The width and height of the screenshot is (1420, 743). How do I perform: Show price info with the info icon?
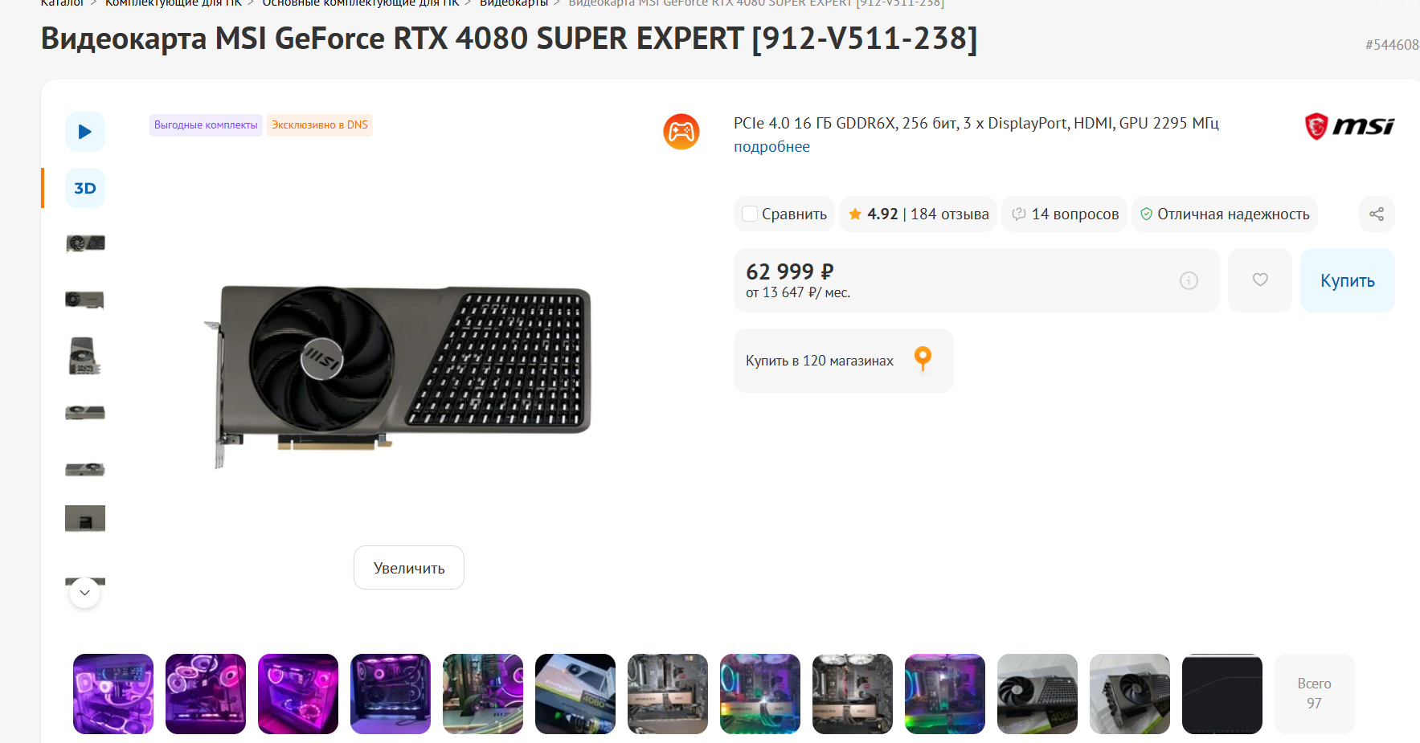point(1189,280)
